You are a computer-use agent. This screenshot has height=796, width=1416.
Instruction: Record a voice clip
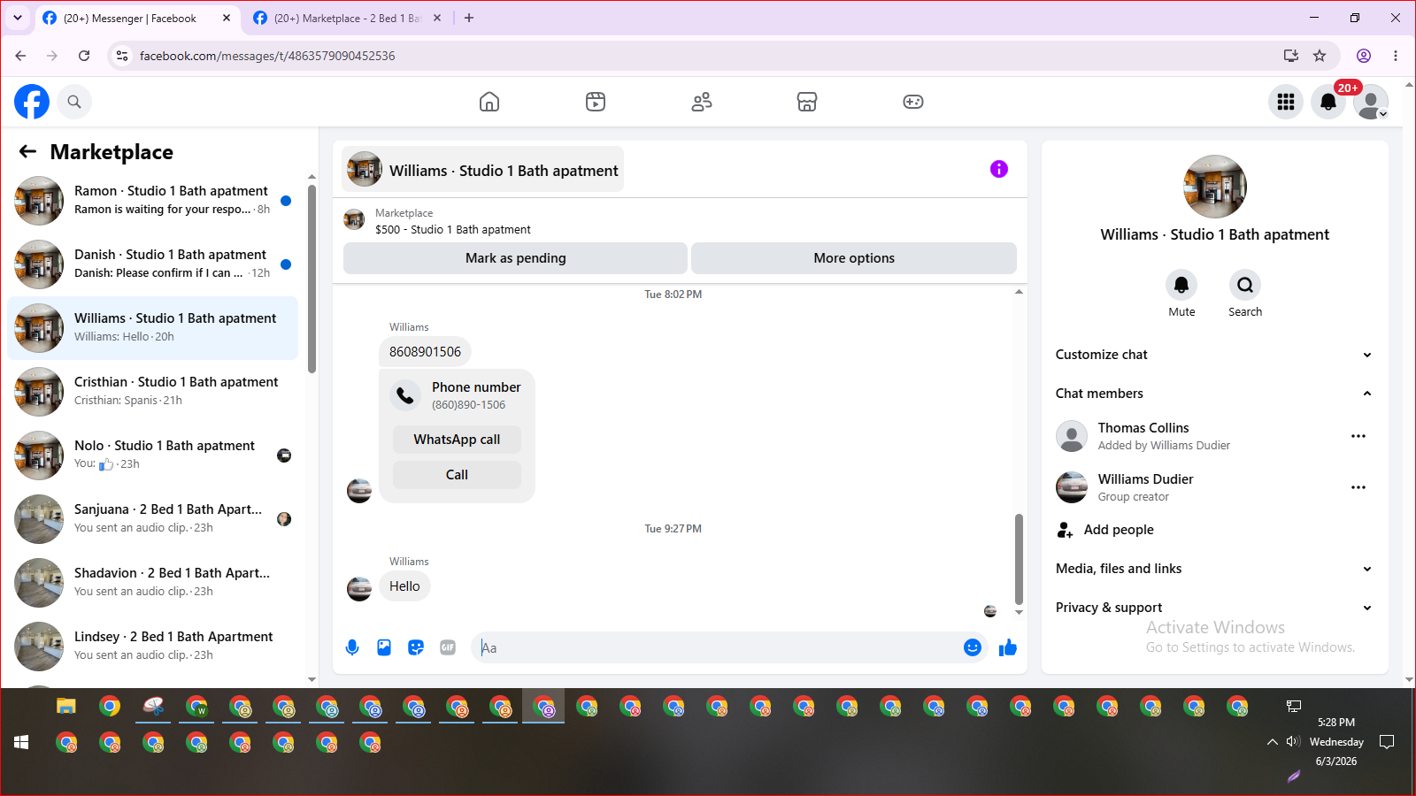pyautogui.click(x=352, y=647)
